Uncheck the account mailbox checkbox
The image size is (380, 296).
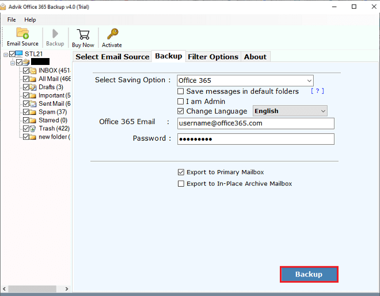coord(19,63)
